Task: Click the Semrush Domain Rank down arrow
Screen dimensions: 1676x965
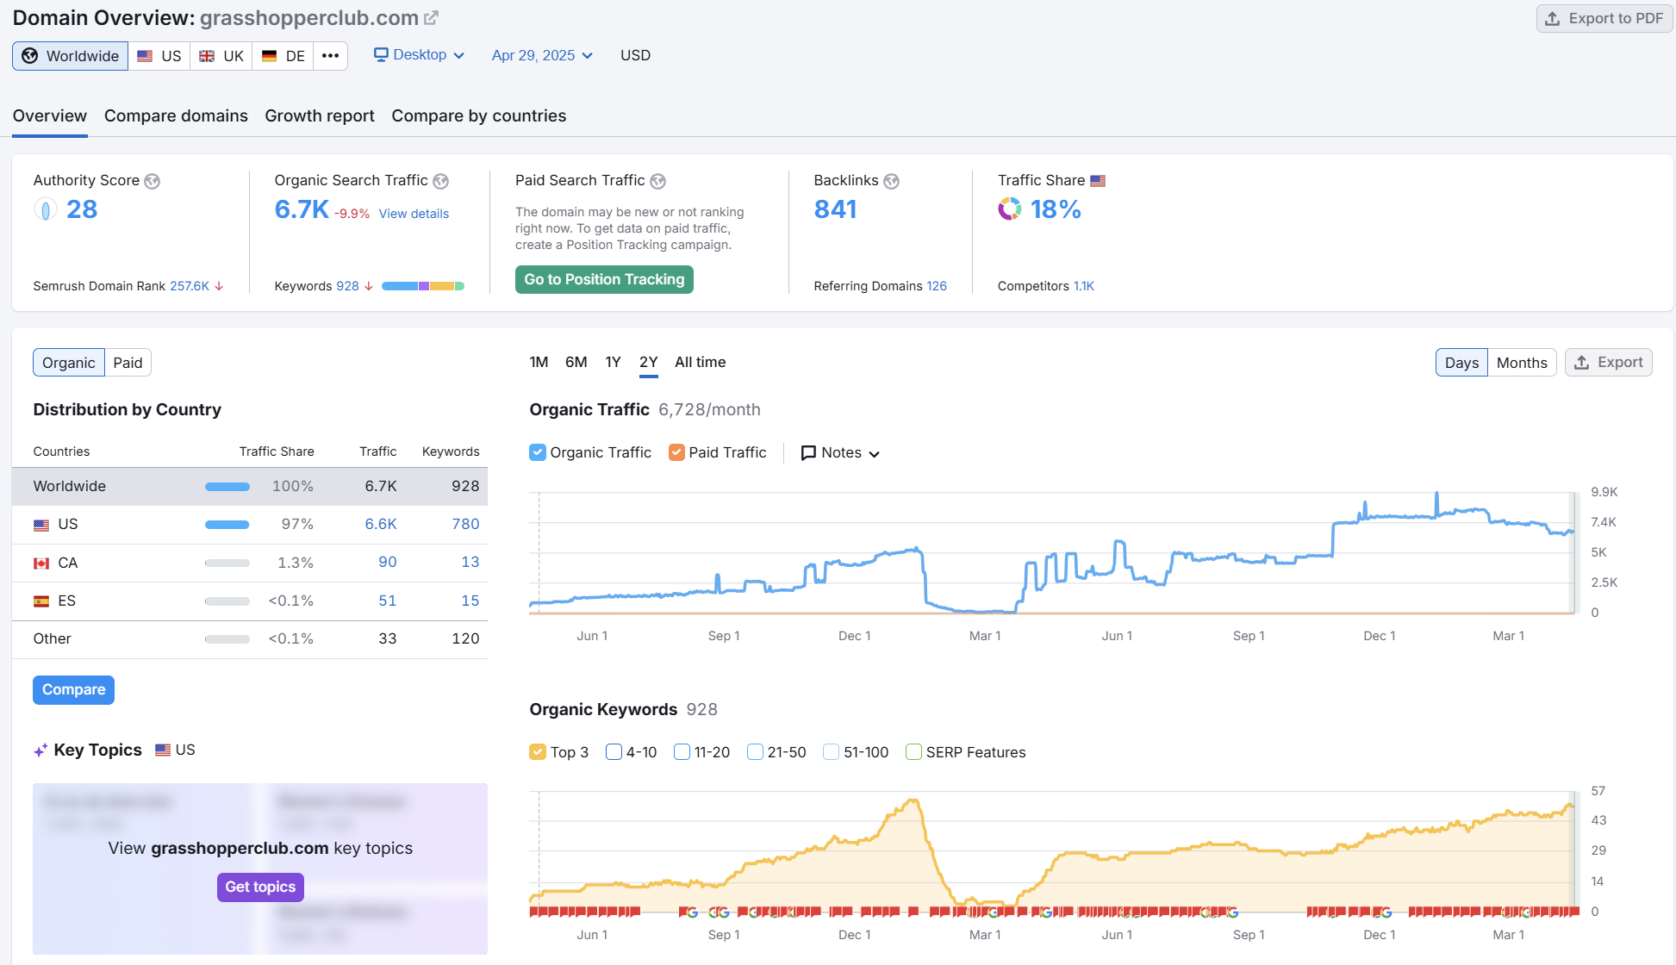Action: click(220, 286)
